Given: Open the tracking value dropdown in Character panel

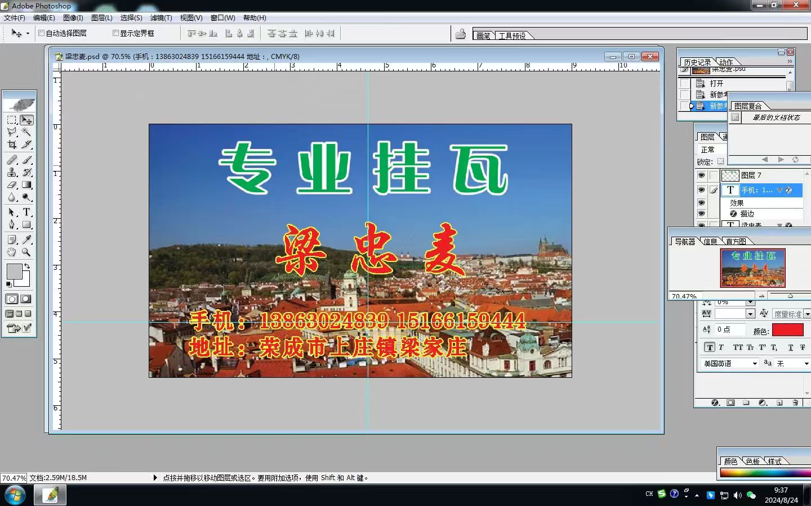Looking at the screenshot, I should click(x=750, y=314).
